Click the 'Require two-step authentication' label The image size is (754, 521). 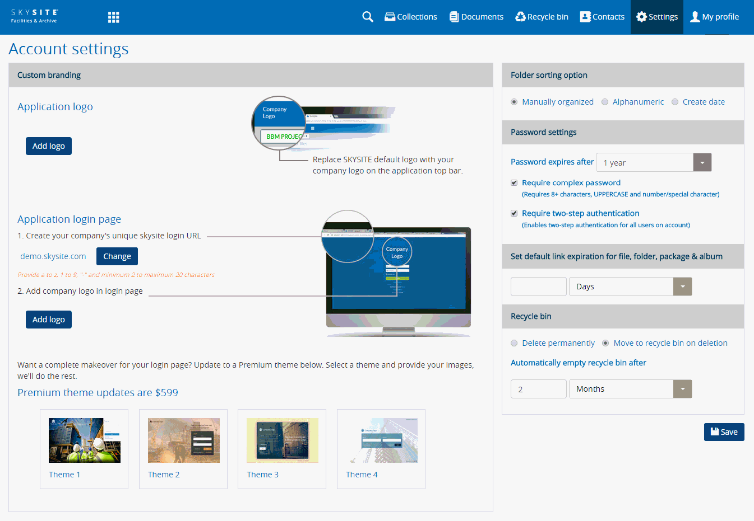pos(581,213)
